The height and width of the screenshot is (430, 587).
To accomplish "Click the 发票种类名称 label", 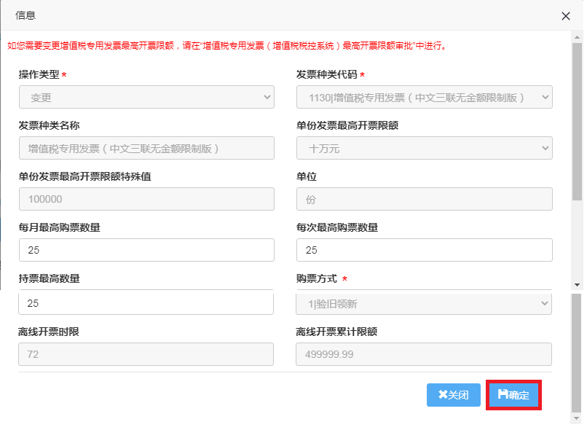I will coord(49,125).
